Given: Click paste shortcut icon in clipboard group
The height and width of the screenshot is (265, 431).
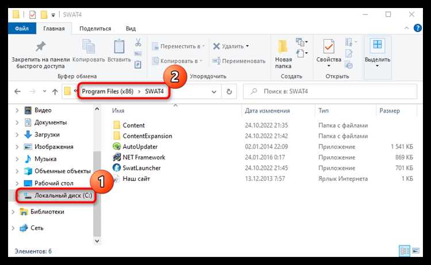Looking at the screenshot, I should point(138,65).
